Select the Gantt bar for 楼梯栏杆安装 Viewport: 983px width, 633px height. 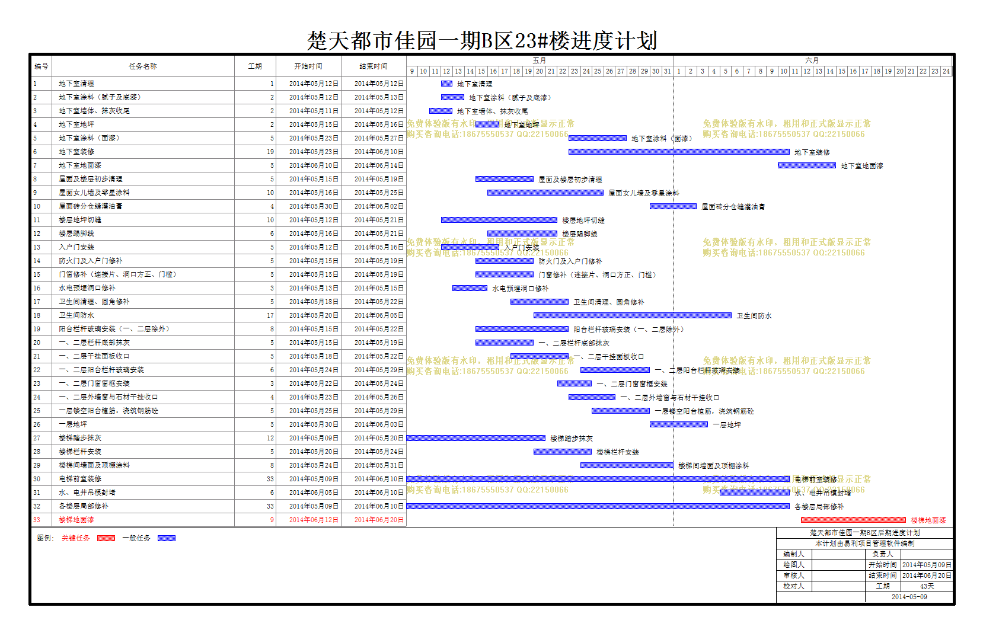pyautogui.click(x=563, y=452)
